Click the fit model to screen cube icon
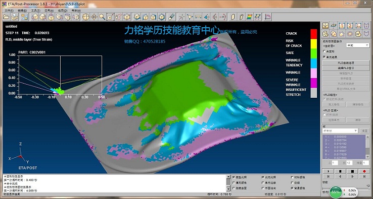373x199 pixels. pyautogui.click(x=127, y=17)
